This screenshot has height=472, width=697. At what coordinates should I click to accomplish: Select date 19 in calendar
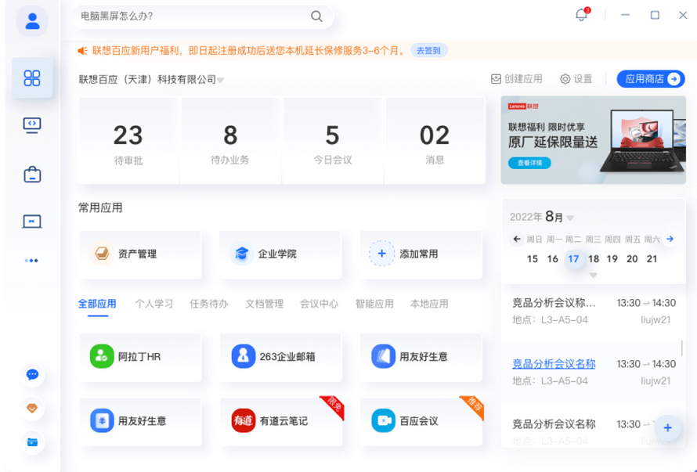pyautogui.click(x=612, y=259)
